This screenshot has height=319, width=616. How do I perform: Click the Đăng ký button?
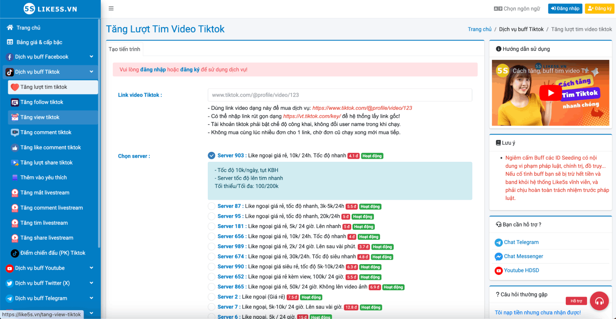point(599,9)
